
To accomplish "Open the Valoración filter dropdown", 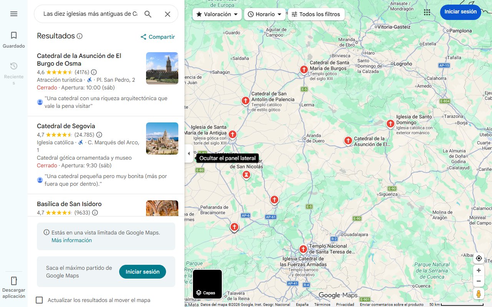I will [216, 14].
